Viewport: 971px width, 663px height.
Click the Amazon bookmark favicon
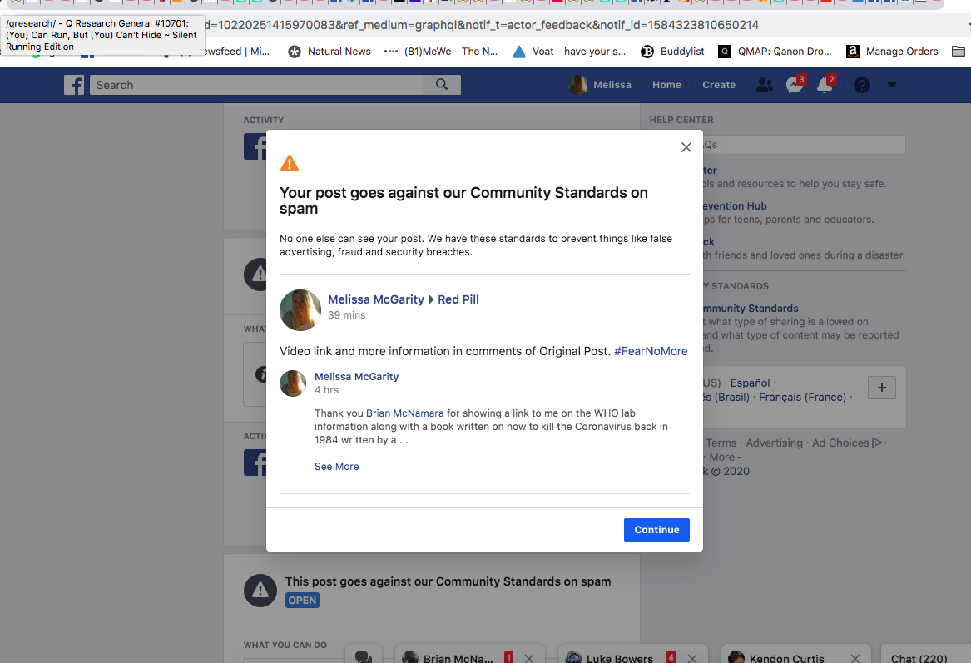(853, 52)
